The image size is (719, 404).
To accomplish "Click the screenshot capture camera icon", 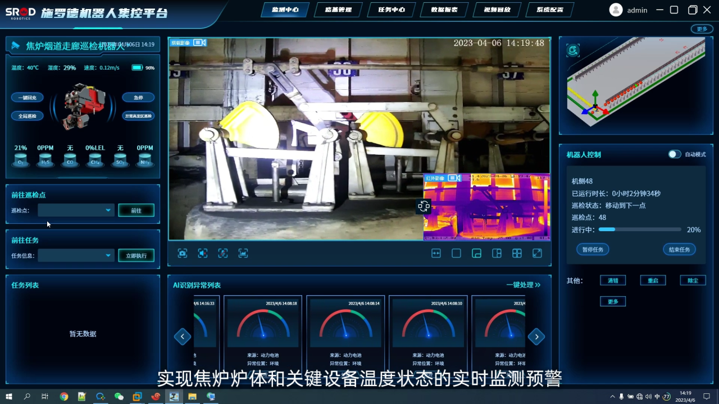I will pos(183,254).
